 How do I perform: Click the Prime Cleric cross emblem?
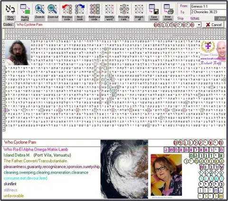click(208, 47)
